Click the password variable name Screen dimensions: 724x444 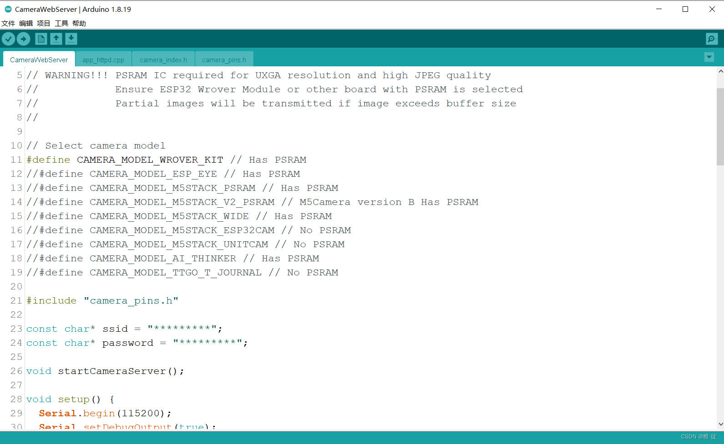pos(128,343)
